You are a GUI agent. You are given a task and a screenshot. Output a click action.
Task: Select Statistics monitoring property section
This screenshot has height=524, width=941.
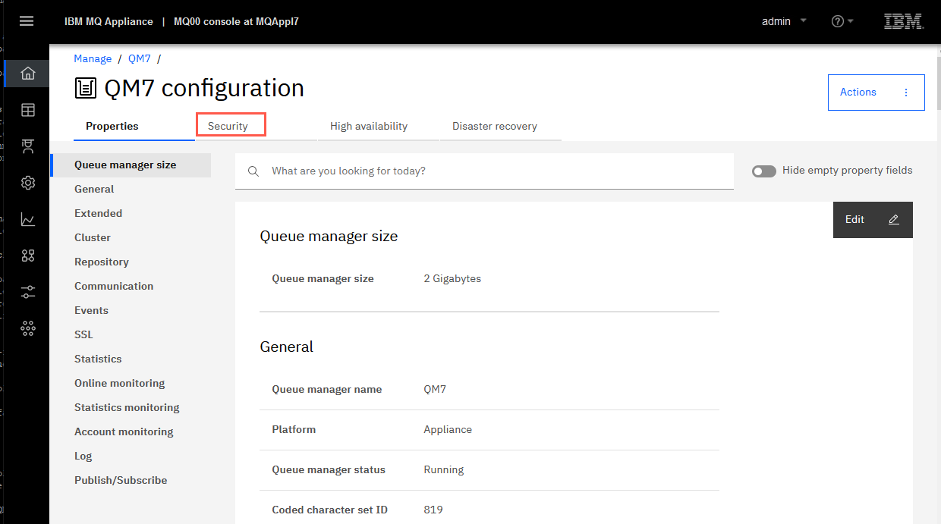(x=127, y=408)
